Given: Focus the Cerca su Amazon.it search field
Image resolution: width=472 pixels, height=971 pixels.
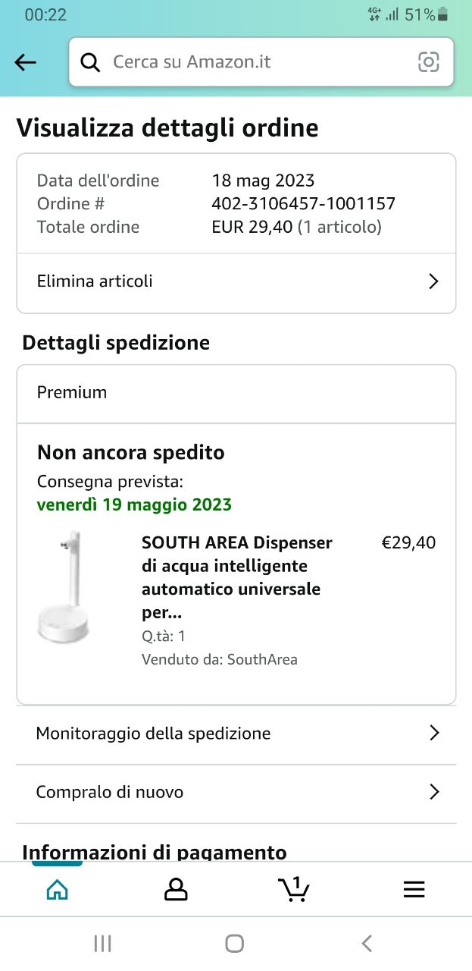Looking at the screenshot, I should (258, 62).
